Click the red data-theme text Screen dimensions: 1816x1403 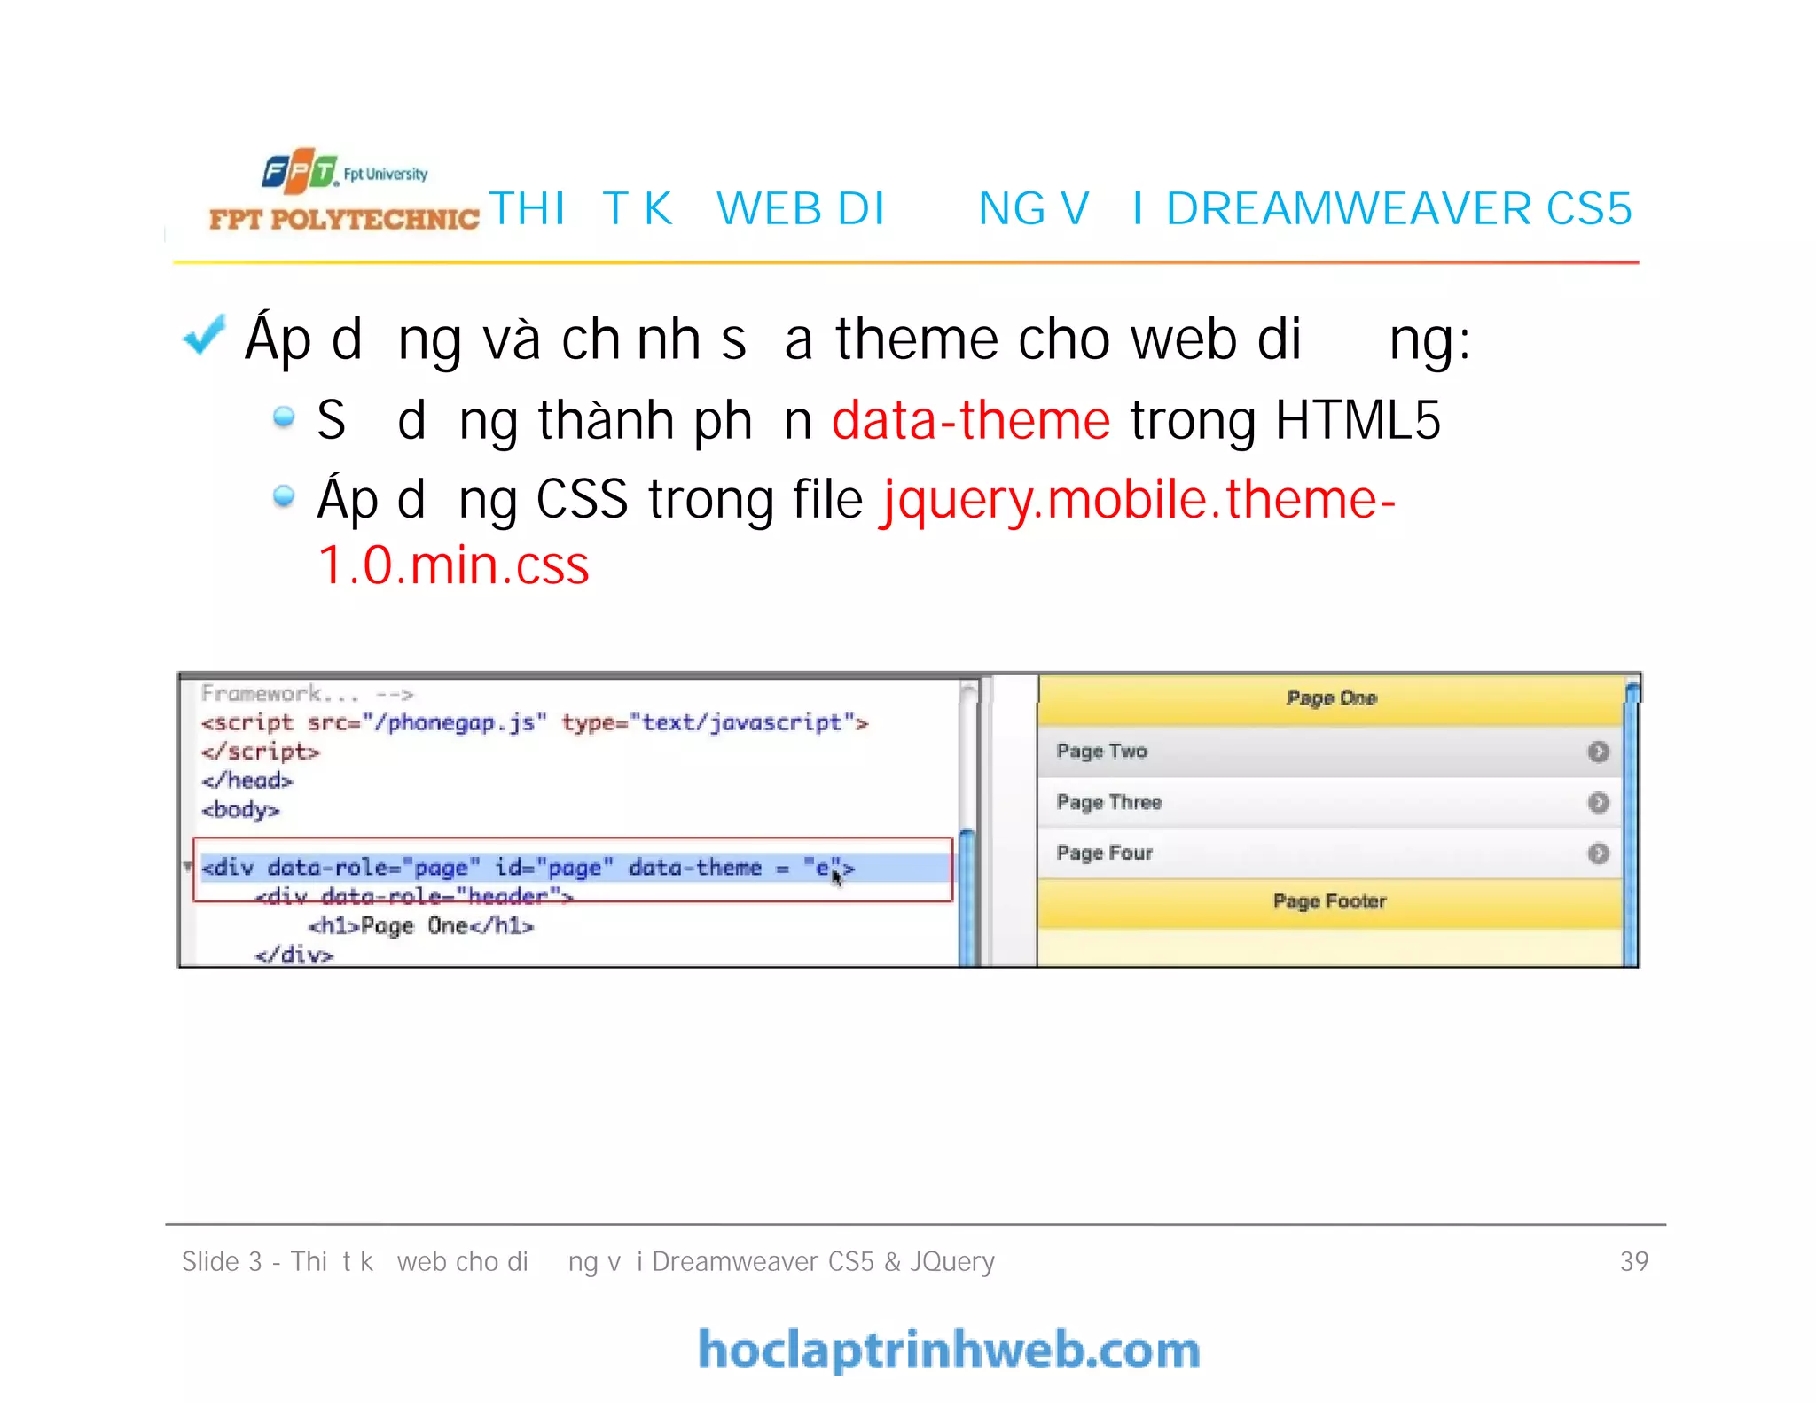[x=971, y=420]
